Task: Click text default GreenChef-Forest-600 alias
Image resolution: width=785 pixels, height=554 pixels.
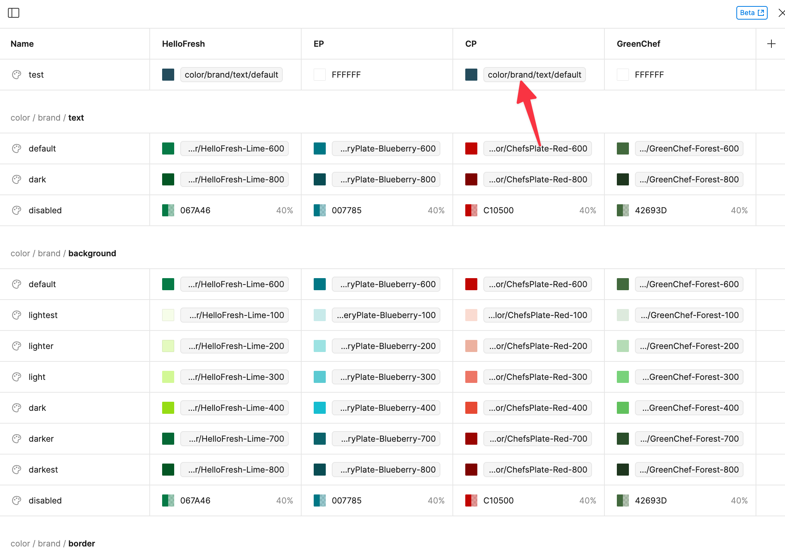Action: click(689, 148)
